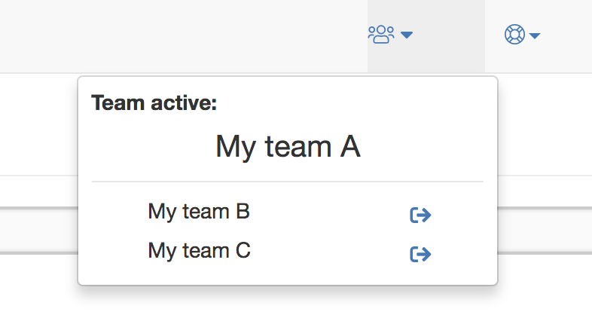Click the teams people-group icon
Viewport: 592px width, 327px height.
pos(381,35)
